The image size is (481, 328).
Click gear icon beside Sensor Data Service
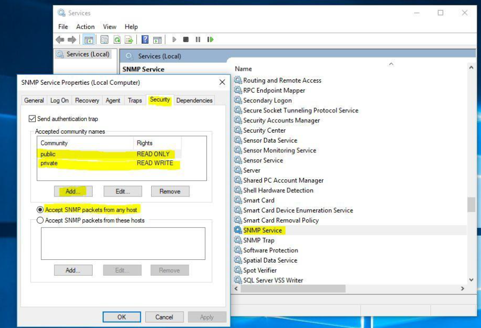[x=238, y=141]
